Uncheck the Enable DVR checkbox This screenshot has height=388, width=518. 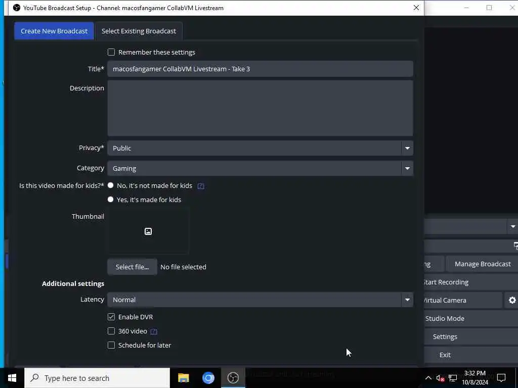pos(111,317)
